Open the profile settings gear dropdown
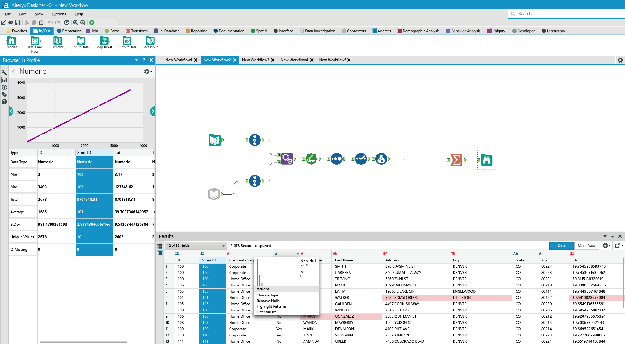 (x=148, y=72)
